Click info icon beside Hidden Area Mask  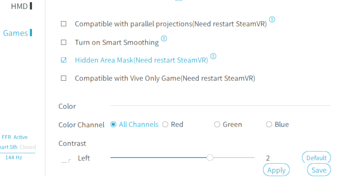(213, 56)
